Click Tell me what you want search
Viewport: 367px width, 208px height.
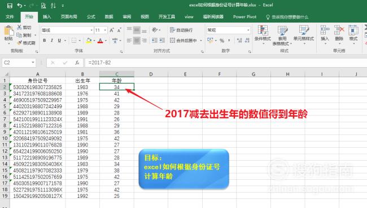(287, 17)
